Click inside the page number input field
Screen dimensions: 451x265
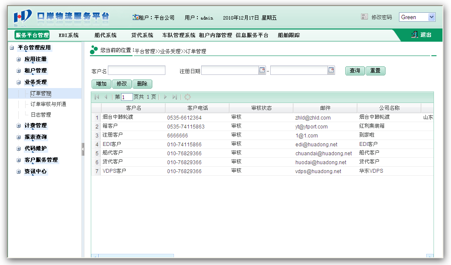(x=127, y=97)
